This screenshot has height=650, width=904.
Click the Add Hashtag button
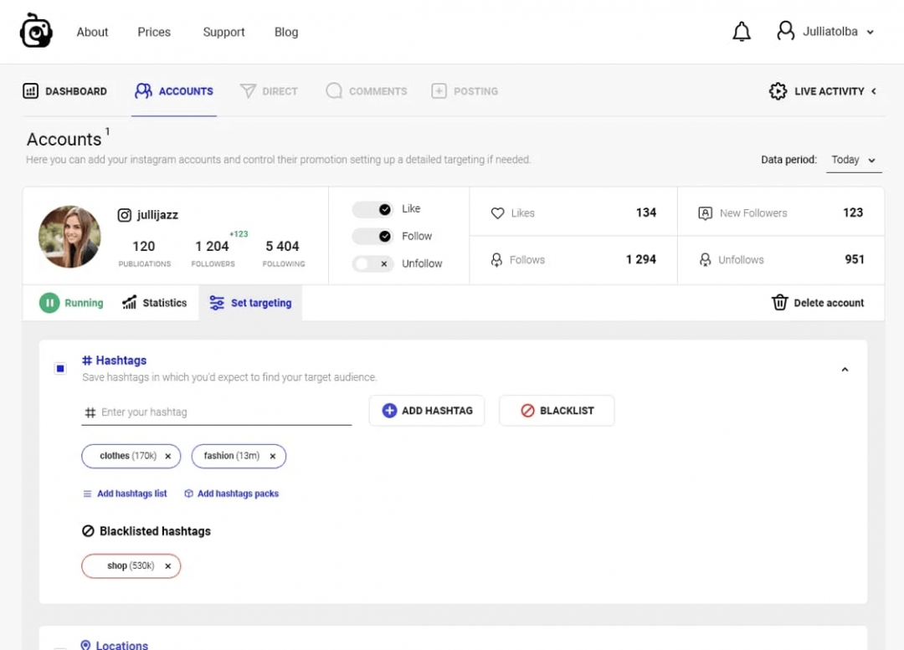pyautogui.click(x=427, y=411)
